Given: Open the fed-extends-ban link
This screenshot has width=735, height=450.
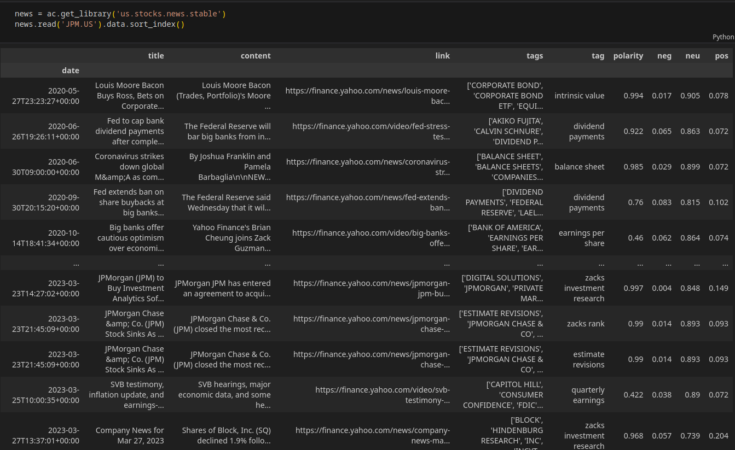Looking at the screenshot, I should pyautogui.click(x=368, y=202).
